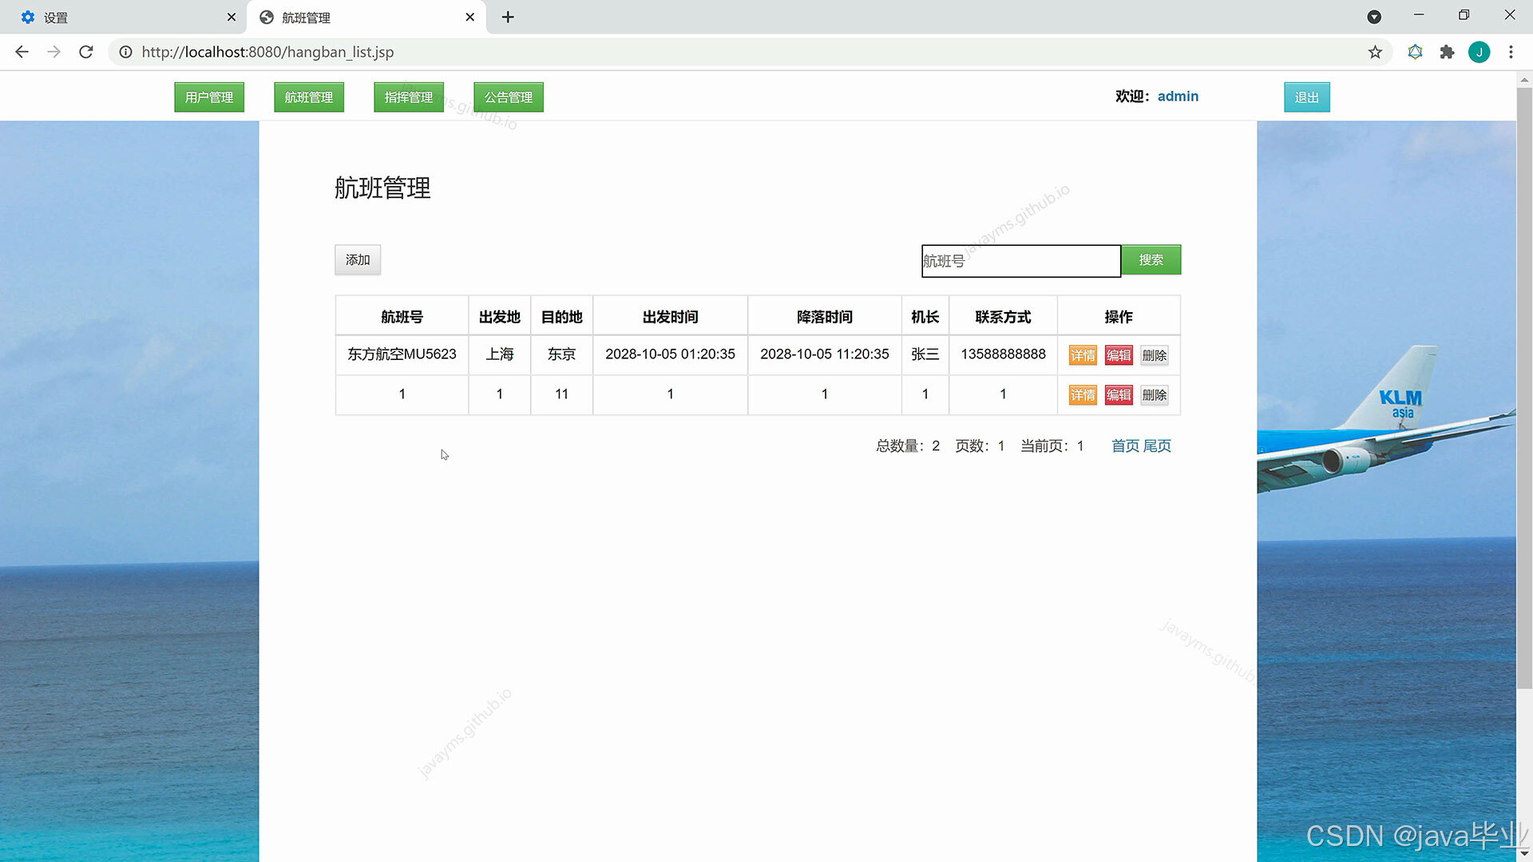1533x862 pixels.
Task: Reload the current page
Action: click(86, 52)
